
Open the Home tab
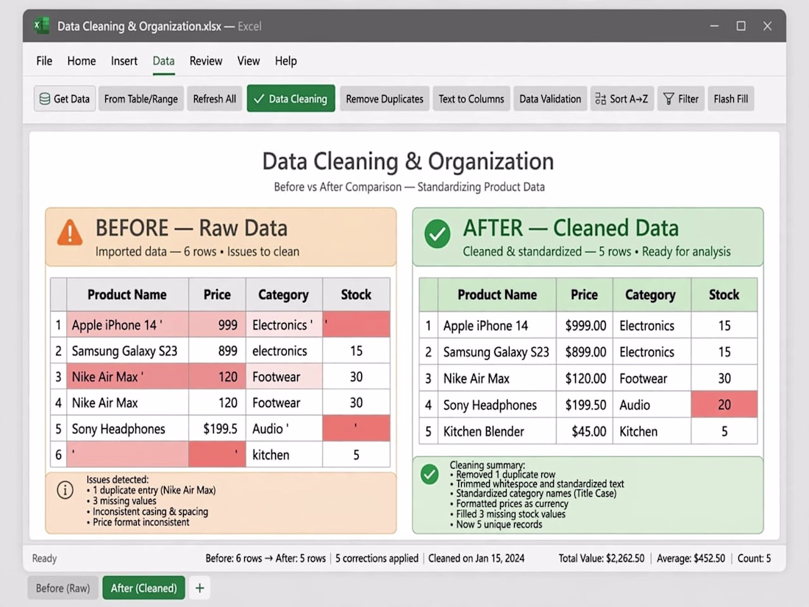point(82,61)
